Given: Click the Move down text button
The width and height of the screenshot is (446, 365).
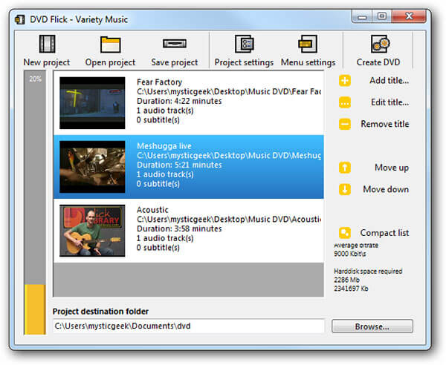Looking at the screenshot, I should (386, 189).
